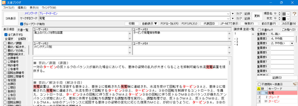Check the 出願番号 display item
The image size is (298, 106).
[5, 58]
